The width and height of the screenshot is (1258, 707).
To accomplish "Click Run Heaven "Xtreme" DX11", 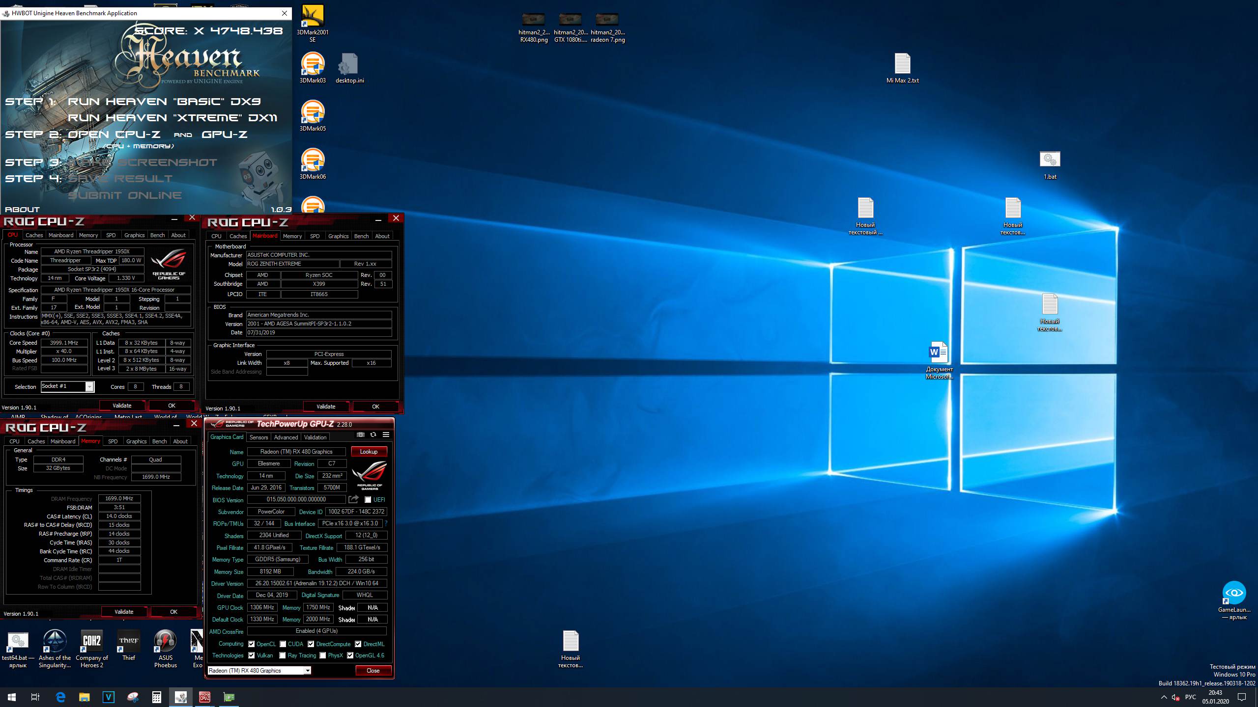I will pos(172,118).
